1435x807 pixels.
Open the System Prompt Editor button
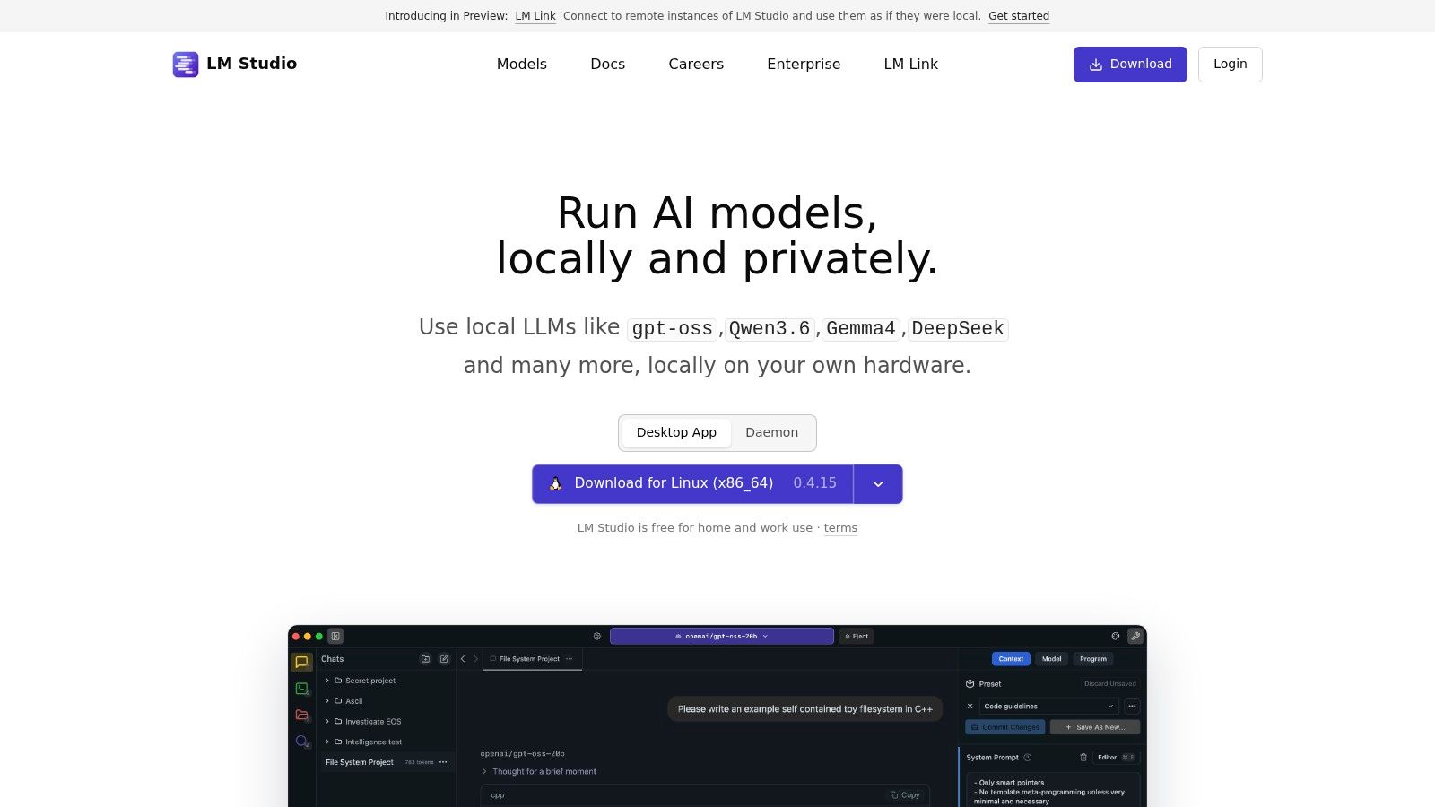(1117, 758)
